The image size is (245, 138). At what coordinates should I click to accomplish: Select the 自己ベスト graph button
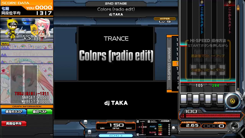click(40, 112)
